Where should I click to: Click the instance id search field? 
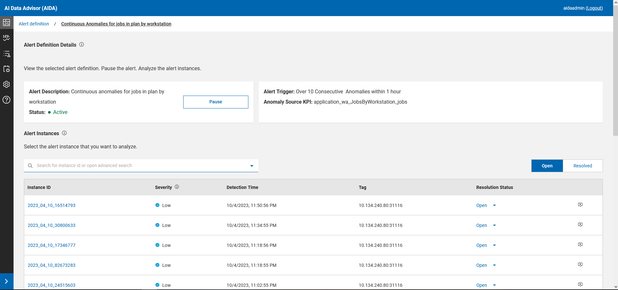point(139,166)
